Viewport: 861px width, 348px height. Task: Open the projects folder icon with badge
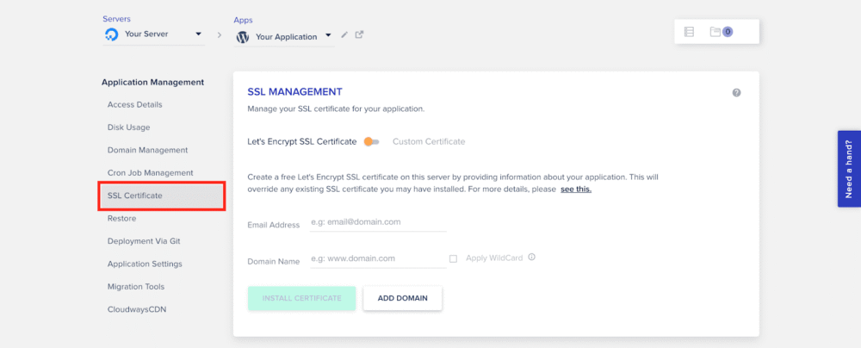click(x=720, y=32)
